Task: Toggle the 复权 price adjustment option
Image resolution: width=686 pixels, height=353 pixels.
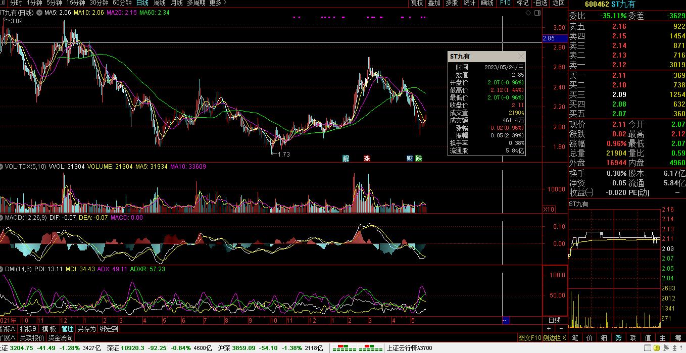Action: (417, 3)
